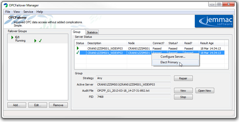Click Result Age cell in WDEXP03 row
Image resolution: width=239 pixels, height=122 pixels.
pyautogui.click(x=212, y=48)
